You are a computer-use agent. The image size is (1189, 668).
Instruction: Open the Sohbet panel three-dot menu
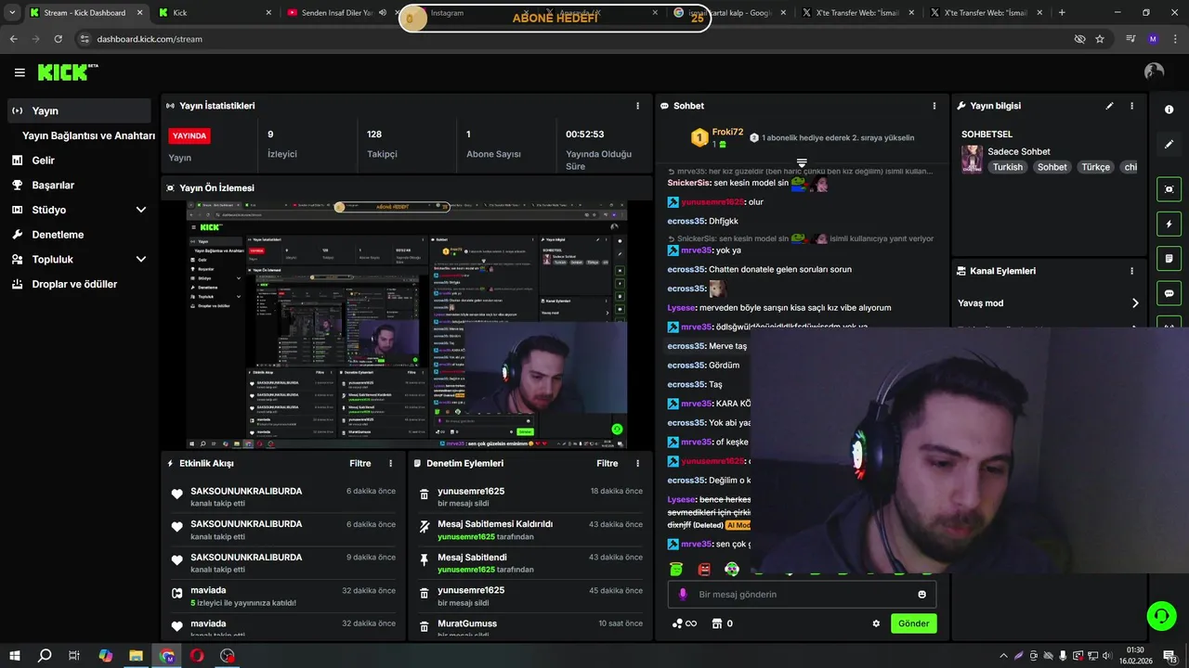pos(934,106)
